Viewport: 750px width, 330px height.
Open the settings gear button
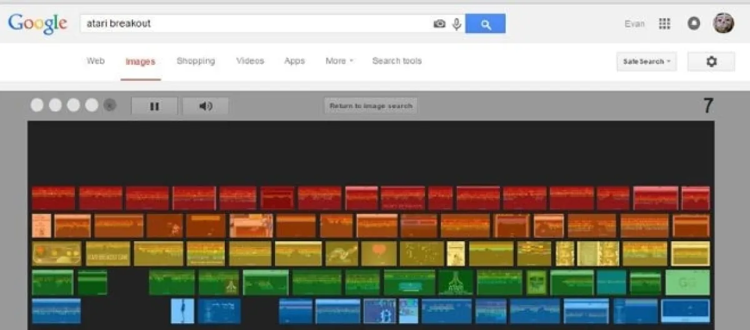tap(711, 61)
